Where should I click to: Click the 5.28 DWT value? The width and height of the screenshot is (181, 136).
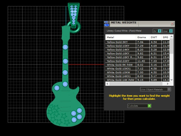pos(154,49)
